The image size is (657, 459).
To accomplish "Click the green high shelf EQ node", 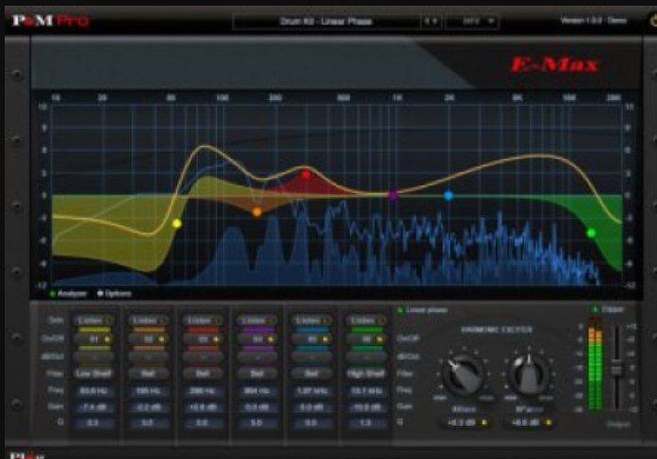I will click(x=591, y=233).
